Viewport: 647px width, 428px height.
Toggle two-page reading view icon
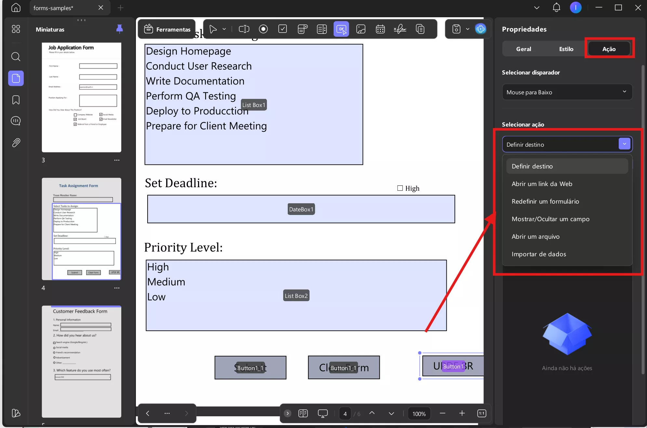(303, 413)
